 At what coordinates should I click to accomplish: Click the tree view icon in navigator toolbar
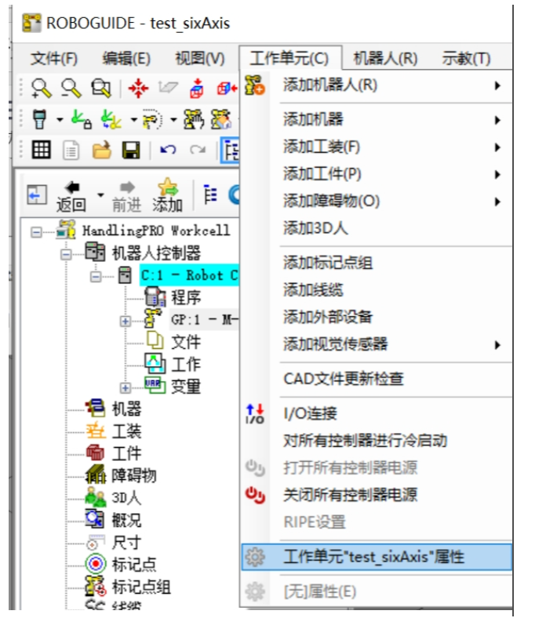point(210,194)
